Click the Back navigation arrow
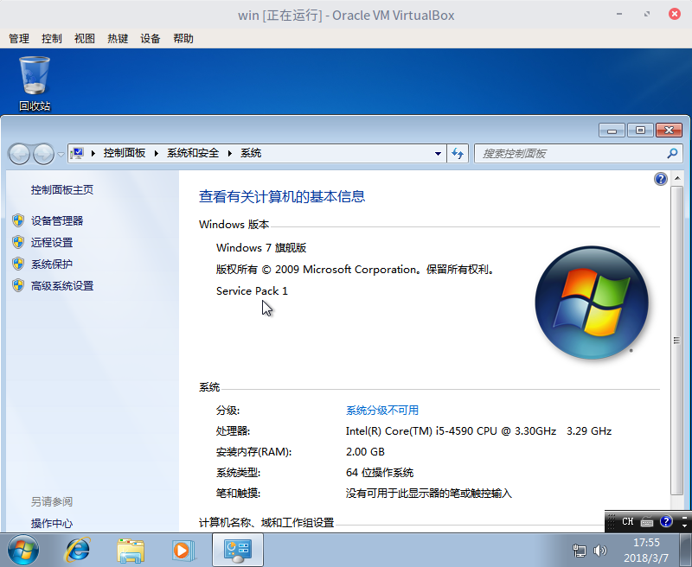 (19, 155)
